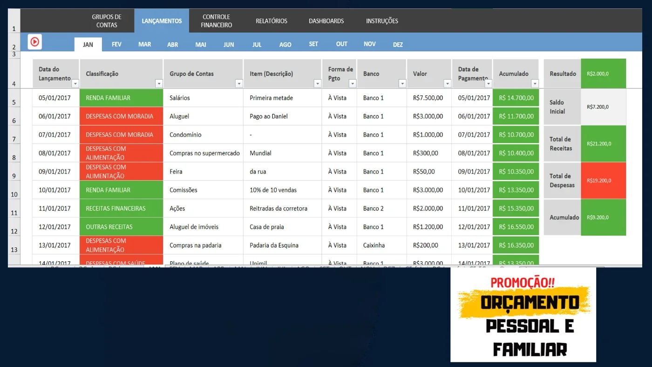Click the 11/01/2017 launch date cell
The width and height of the screenshot is (652, 367).
(56, 208)
